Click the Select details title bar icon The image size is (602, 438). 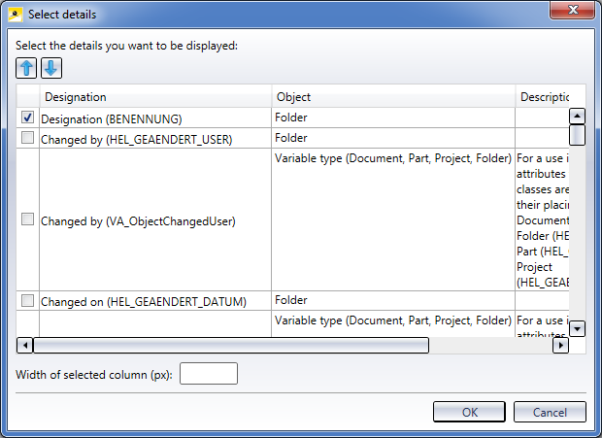15,15
